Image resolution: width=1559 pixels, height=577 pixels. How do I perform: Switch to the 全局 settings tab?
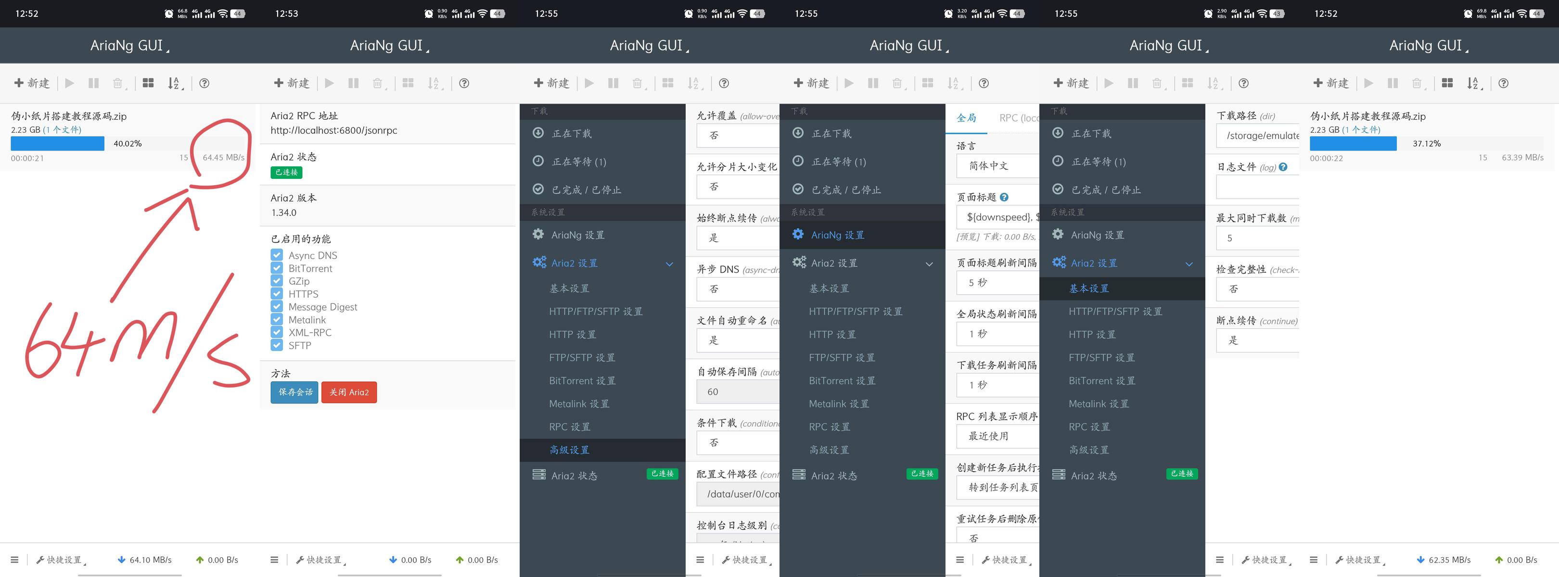(x=966, y=118)
